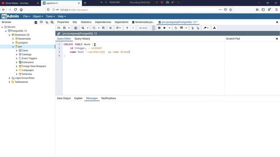Click the Explain query icon
The height and width of the screenshot is (157, 280).
[x=176, y=28]
